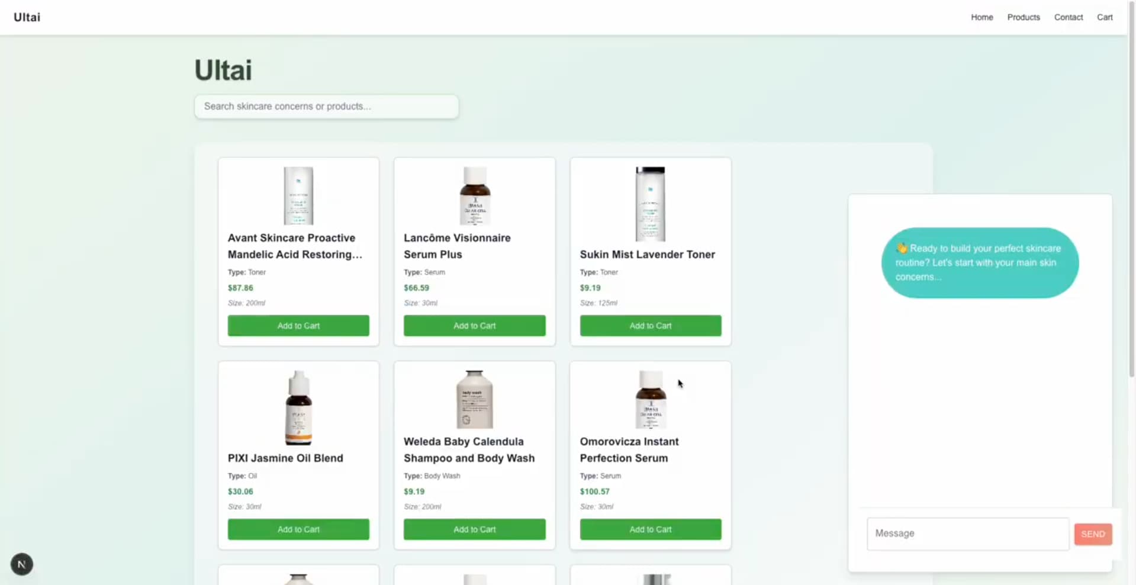The width and height of the screenshot is (1136, 585).
Task: Add Sukin Mist Lavender Toner to cart
Action: pyautogui.click(x=650, y=326)
